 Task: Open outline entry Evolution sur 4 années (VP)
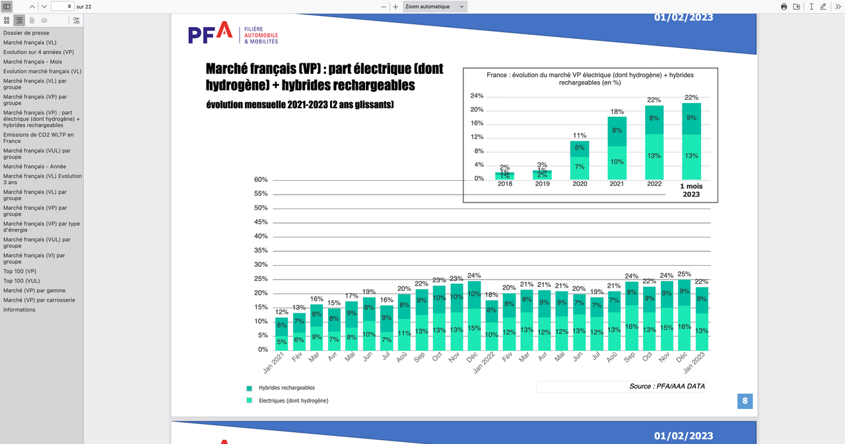tap(38, 51)
